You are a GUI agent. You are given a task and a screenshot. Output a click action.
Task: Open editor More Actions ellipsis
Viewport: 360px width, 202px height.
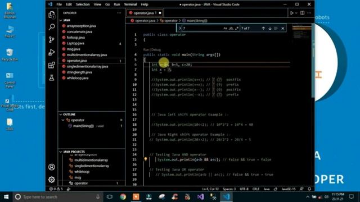pos(309,13)
